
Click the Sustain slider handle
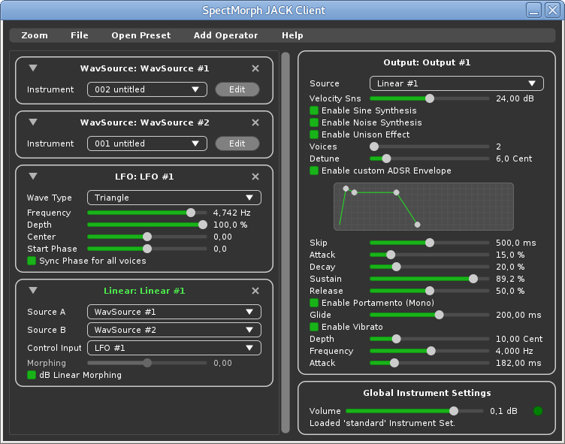(x=473, y=279)
